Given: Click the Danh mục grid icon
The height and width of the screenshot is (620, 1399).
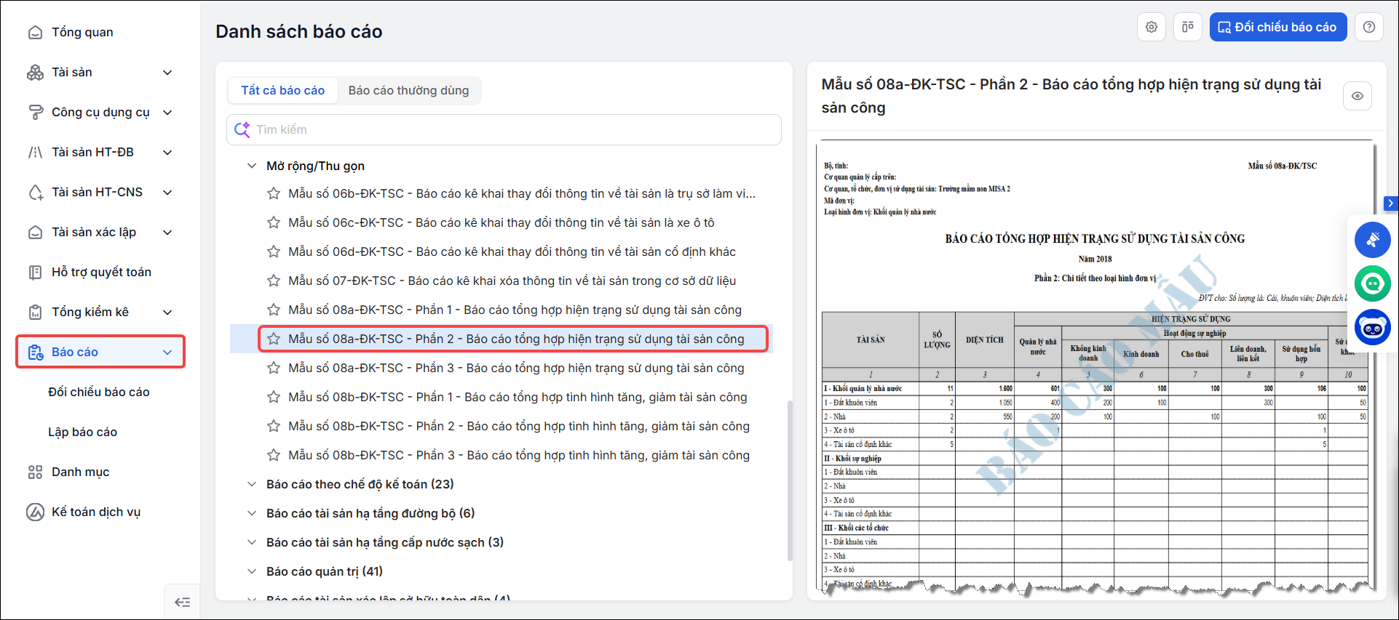Looking at the screenshot, I should click(35, 472).
